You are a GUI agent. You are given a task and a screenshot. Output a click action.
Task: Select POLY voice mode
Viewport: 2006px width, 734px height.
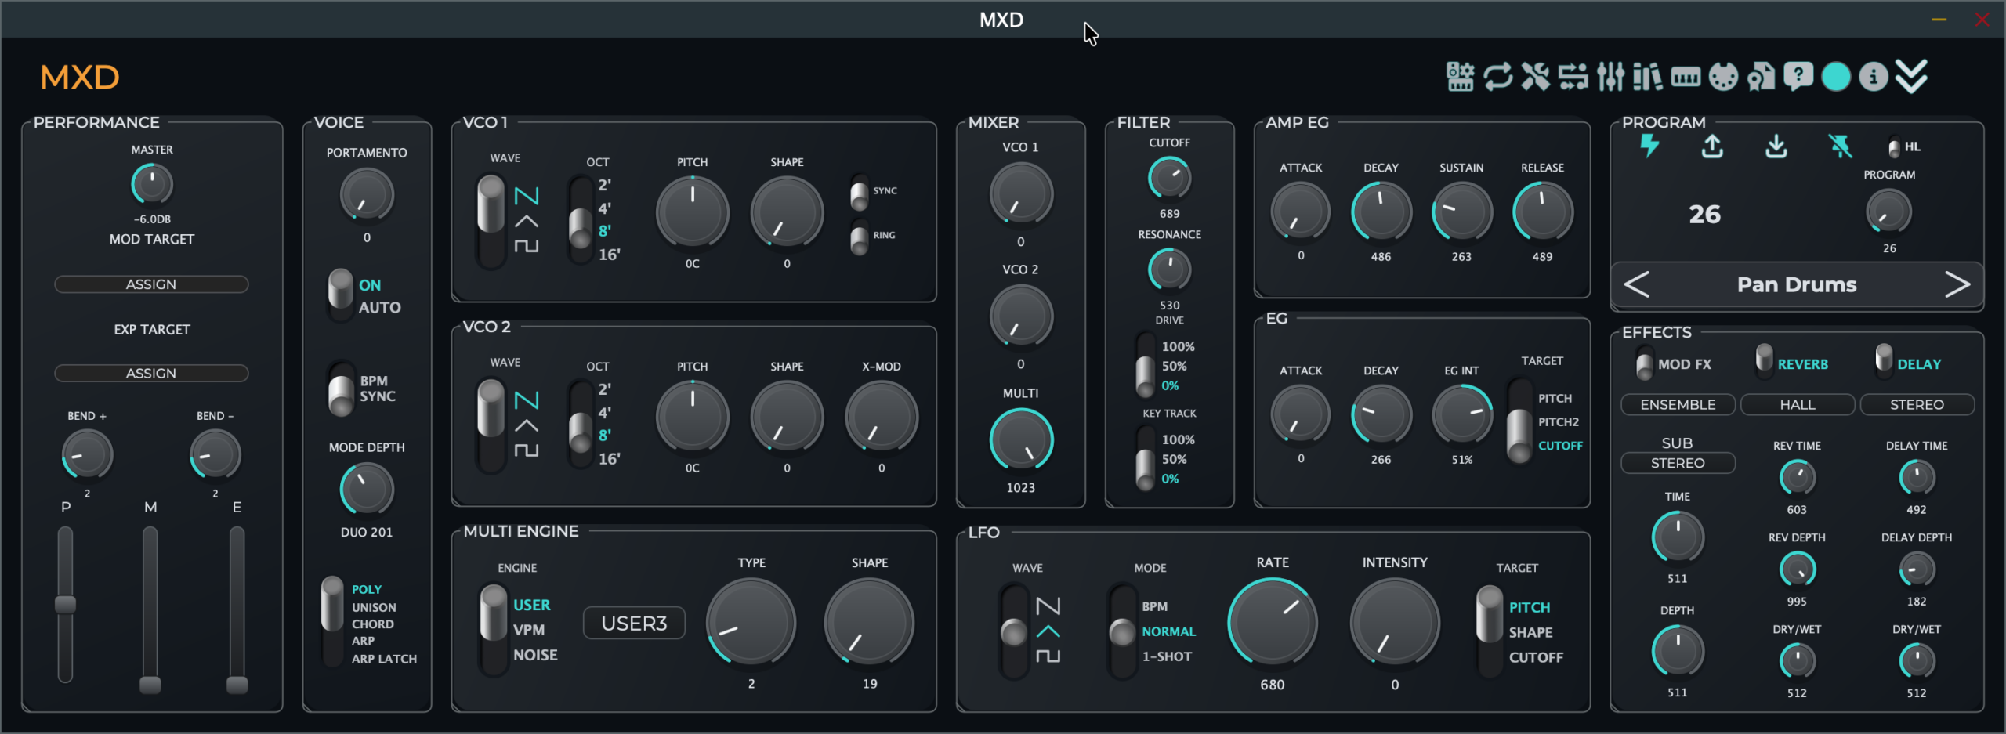366,589
